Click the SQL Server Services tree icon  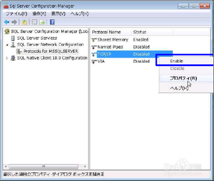tap(13, 38)
